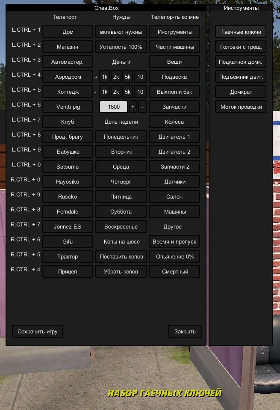Click the + button beside 1500

tap(133, 107)
